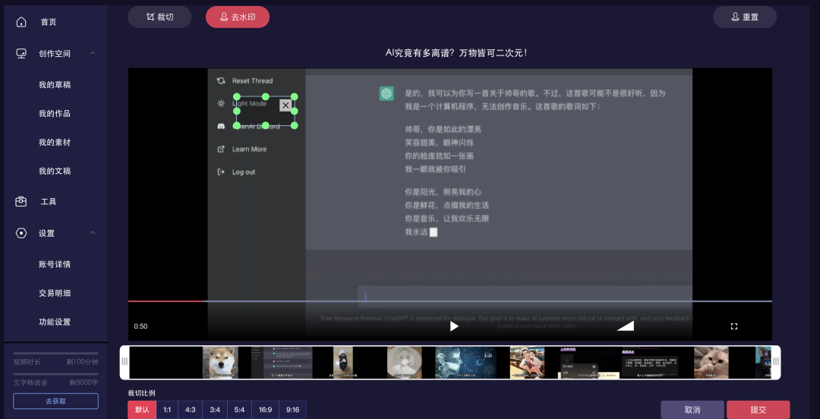The width and height of the screenshot is (820, 419).
Task: Click the top-middle green handle of selection box
Action: tap(265, 96)
